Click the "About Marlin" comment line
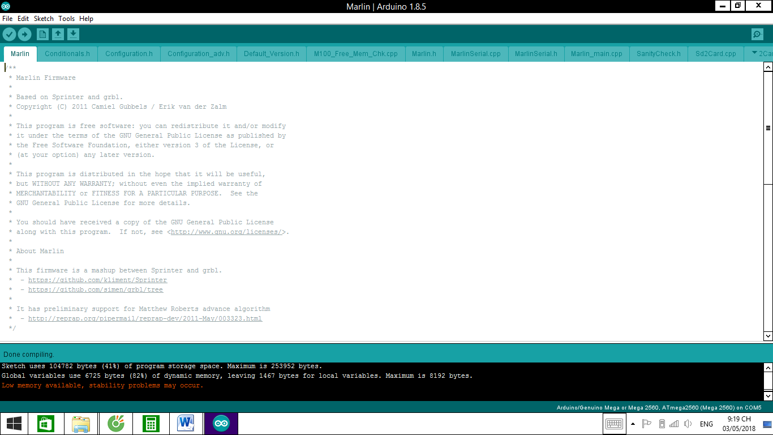 [x=40, y=251]
